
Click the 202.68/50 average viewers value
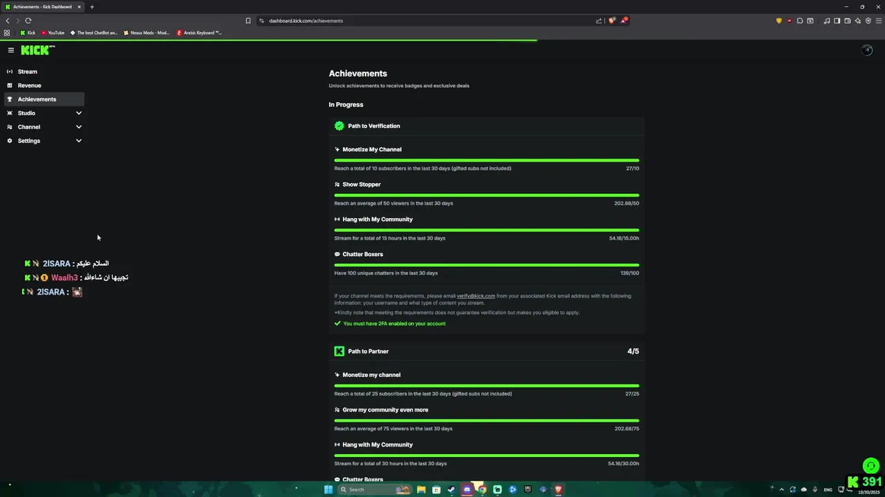pyautogui.click(x=626, y=204)
